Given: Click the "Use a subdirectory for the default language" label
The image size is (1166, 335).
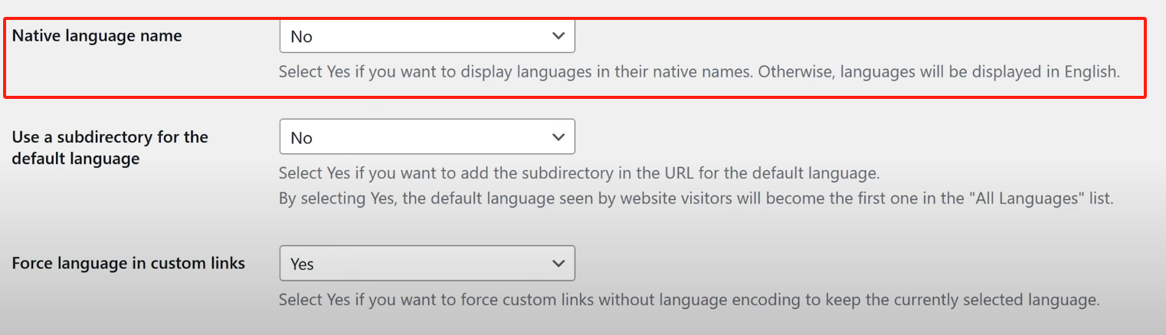Looking at the screenshot, I should point(110,148).
